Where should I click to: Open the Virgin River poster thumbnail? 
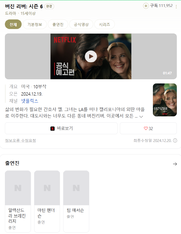tap(165, 100)
